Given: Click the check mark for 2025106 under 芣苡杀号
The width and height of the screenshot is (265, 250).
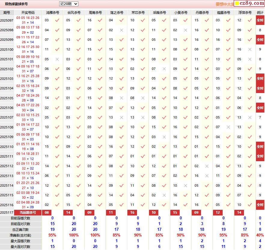Looking at the screenshot, I should click(x=143, y=108).
